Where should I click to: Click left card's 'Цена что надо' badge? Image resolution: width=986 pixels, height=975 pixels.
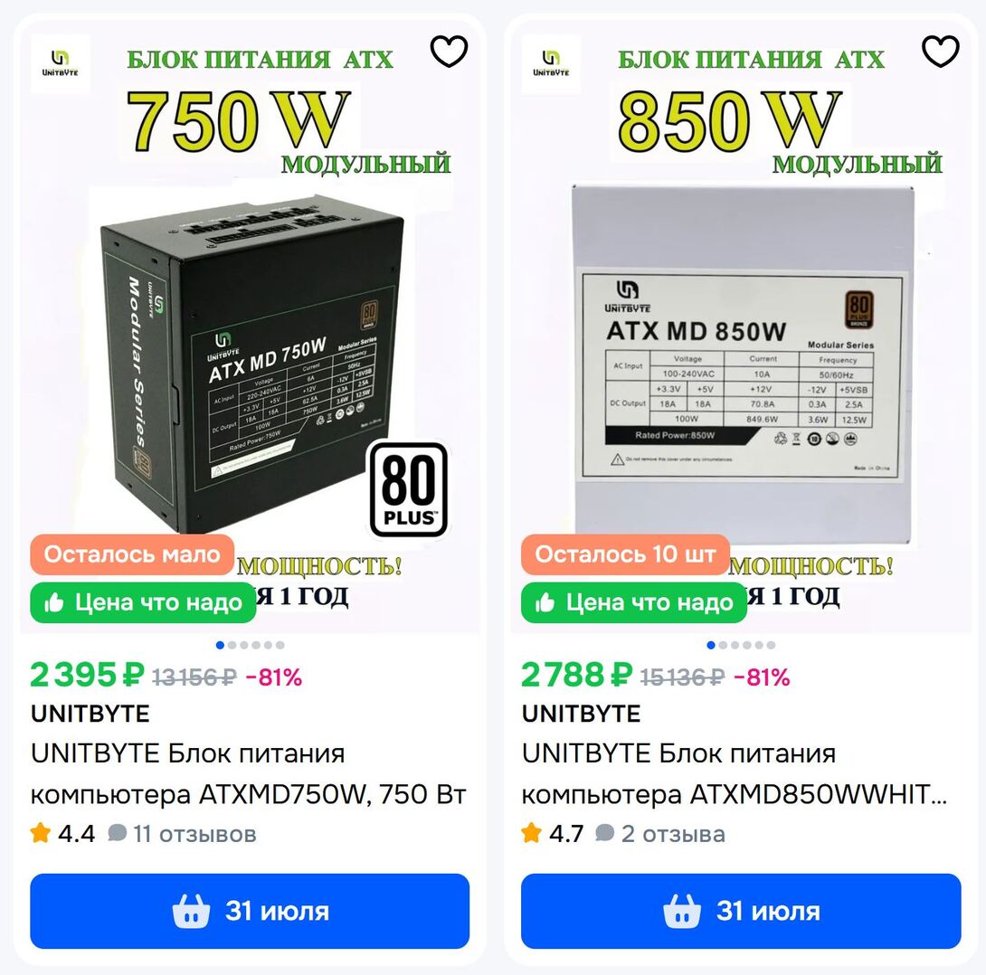143,603
